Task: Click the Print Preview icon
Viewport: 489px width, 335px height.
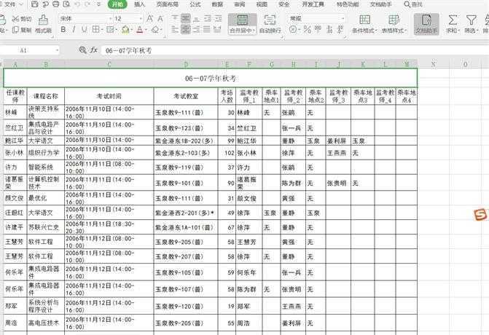Action: click(x=66, y=4)
